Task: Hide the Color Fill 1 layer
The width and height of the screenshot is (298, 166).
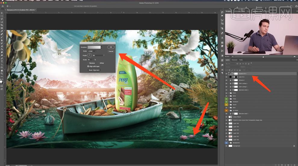Action: pyautogui.click(x=226, y=77)
